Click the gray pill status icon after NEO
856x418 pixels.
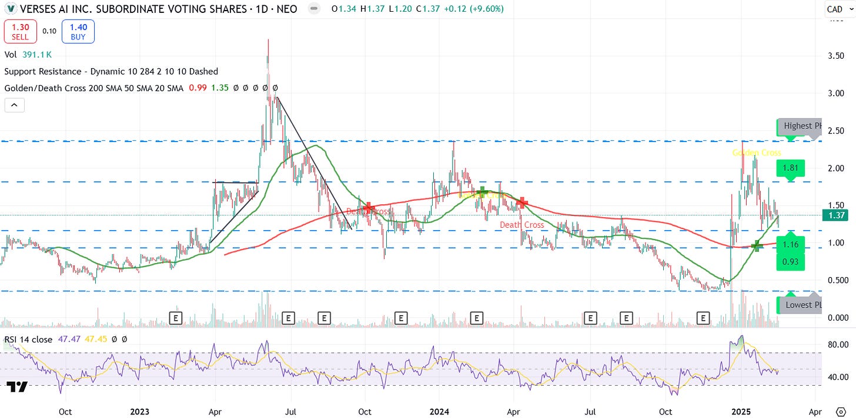[315, 9]
